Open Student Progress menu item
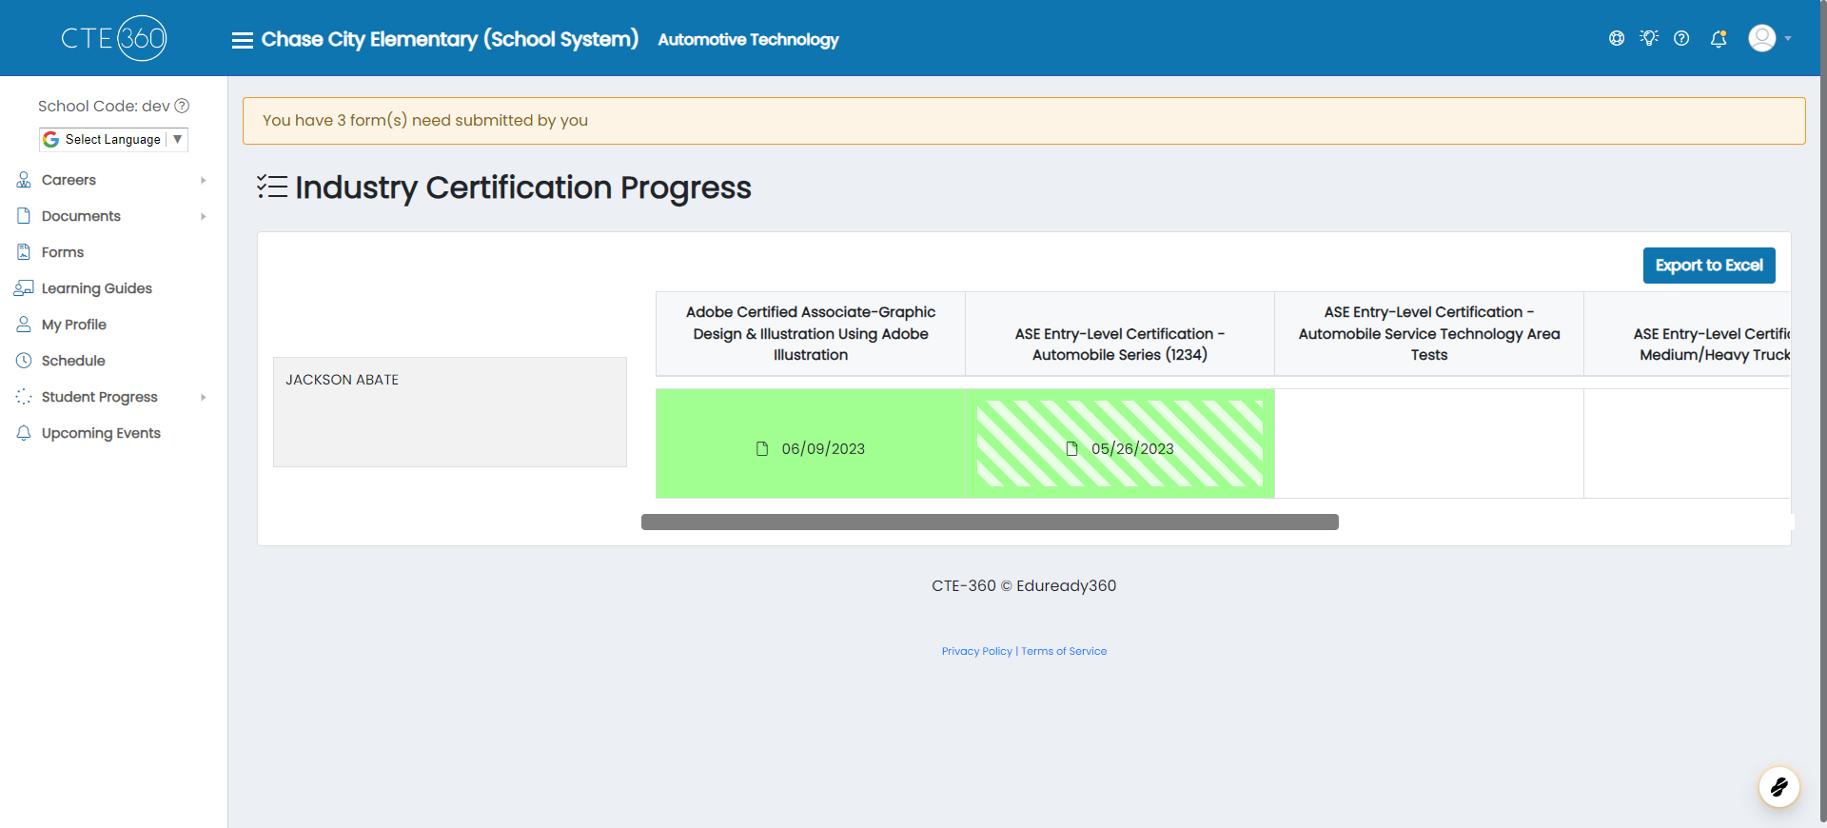 [x=99, y=397]
